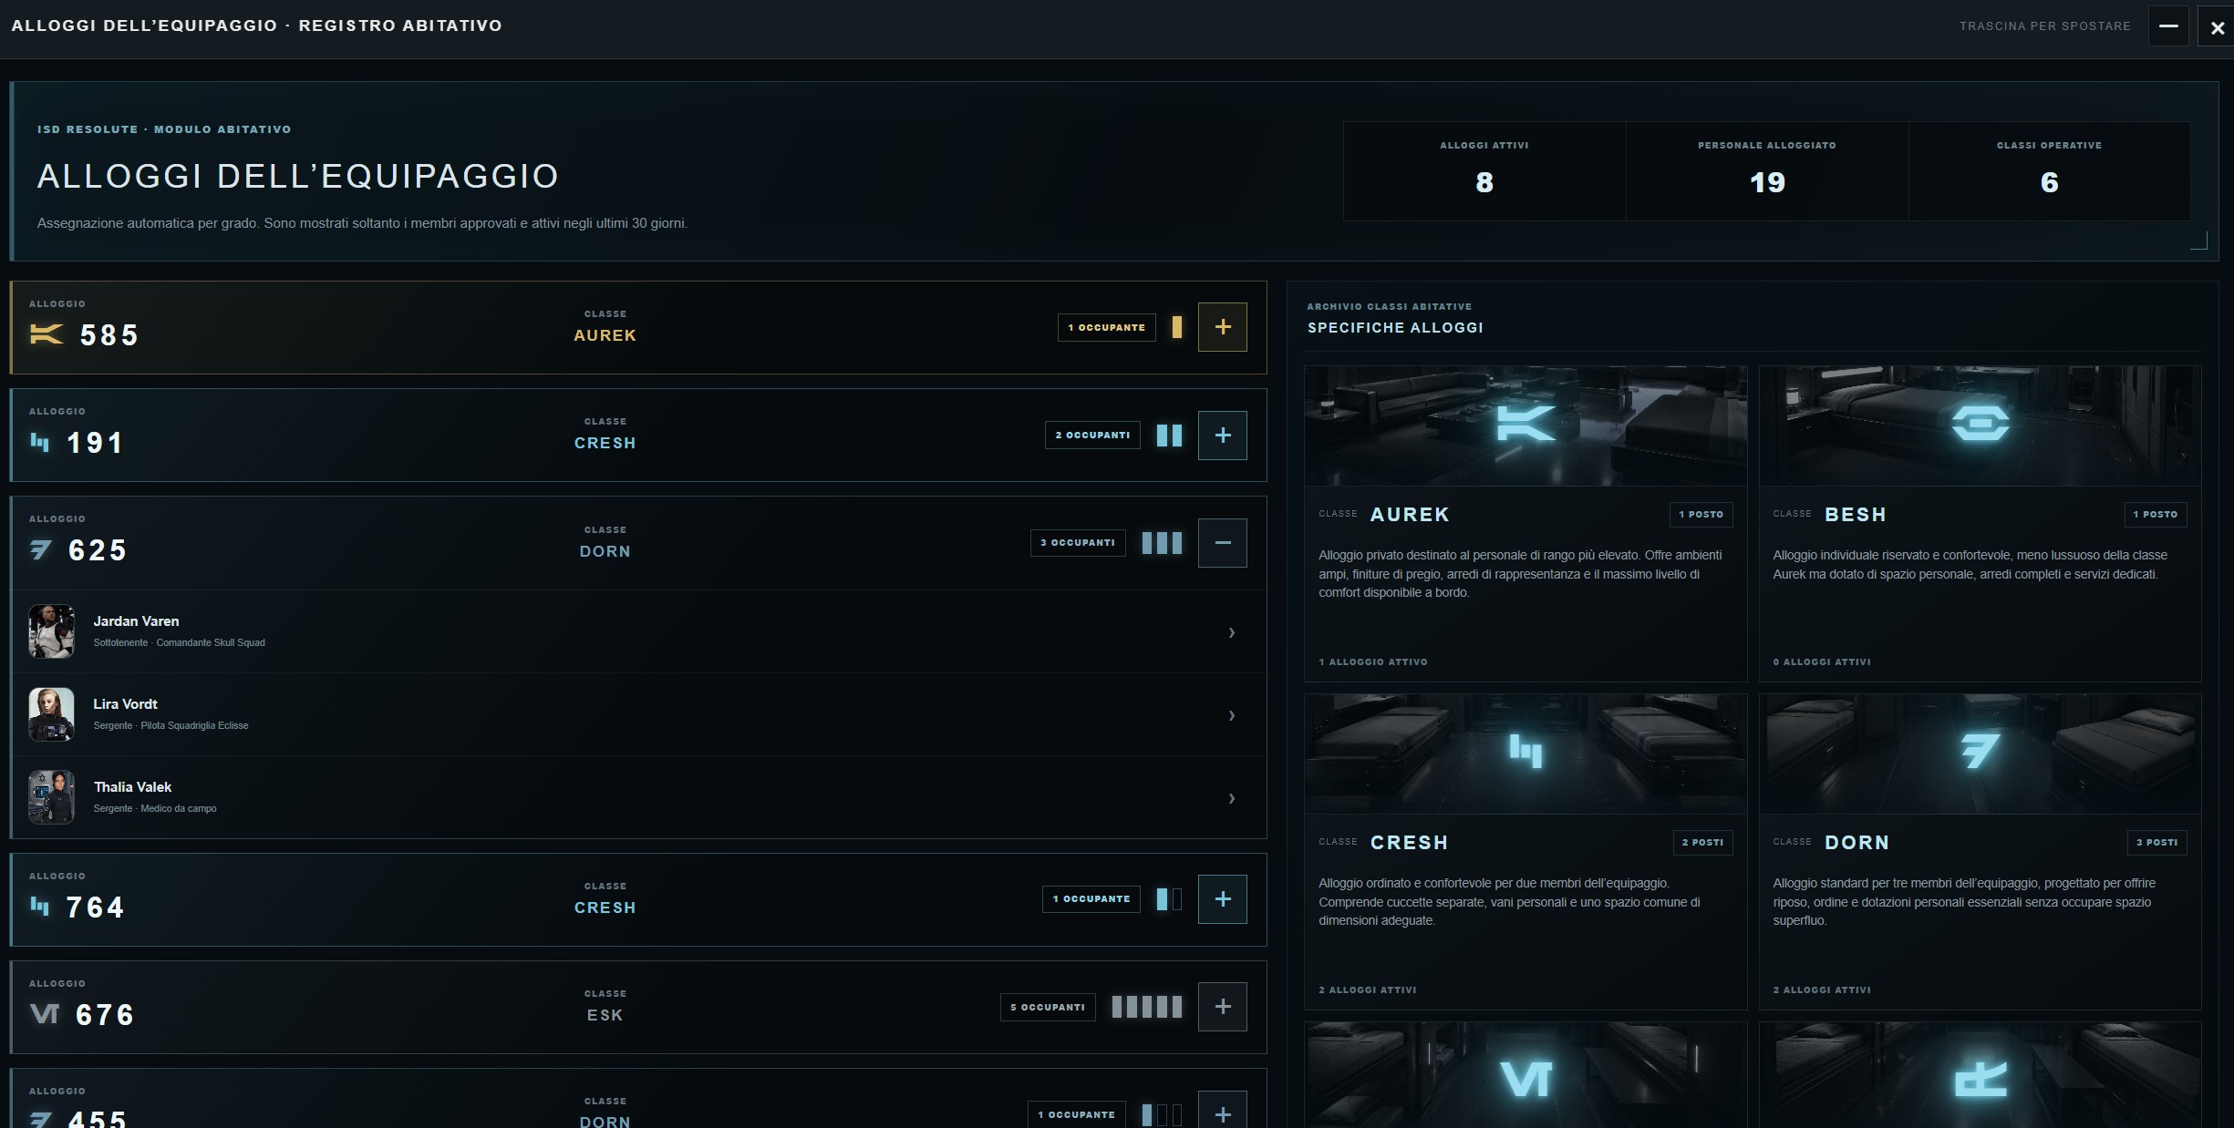Open Lira Vordt's details via the chevron

click(1232, 715)
